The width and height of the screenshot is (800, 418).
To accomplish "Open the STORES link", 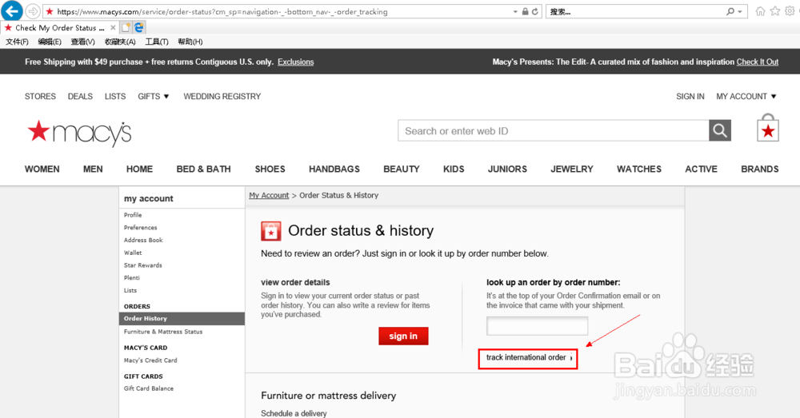I will [x=40, y=97].
